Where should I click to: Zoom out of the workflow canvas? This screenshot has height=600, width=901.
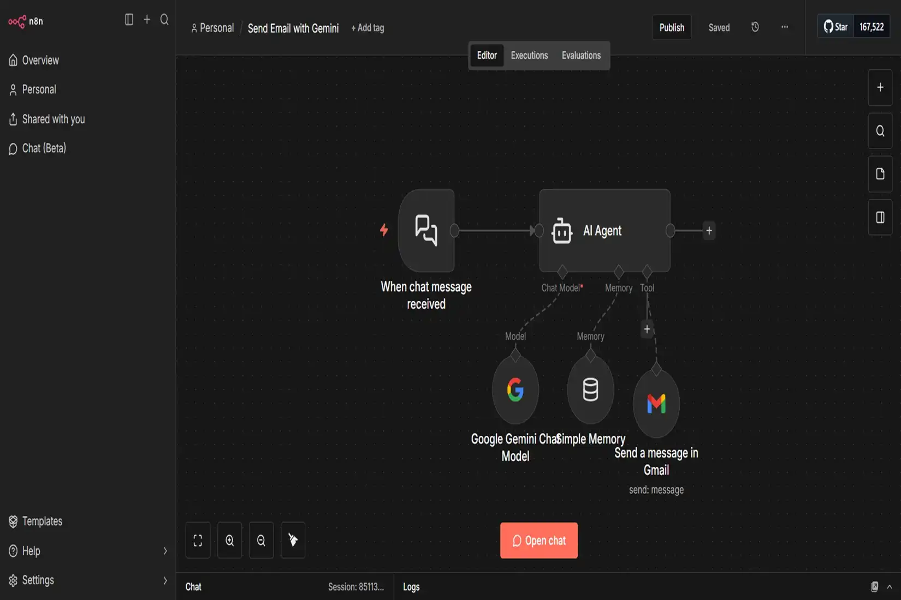pyautogui.click(x=261, y=541)
